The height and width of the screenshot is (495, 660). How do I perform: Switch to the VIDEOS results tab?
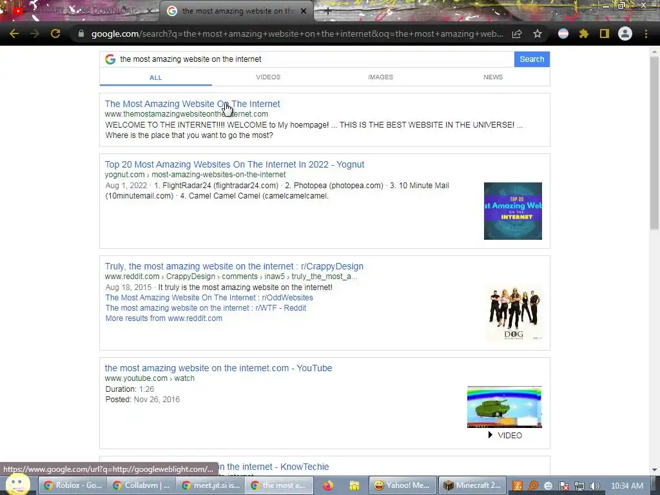[x=268, y=77]
